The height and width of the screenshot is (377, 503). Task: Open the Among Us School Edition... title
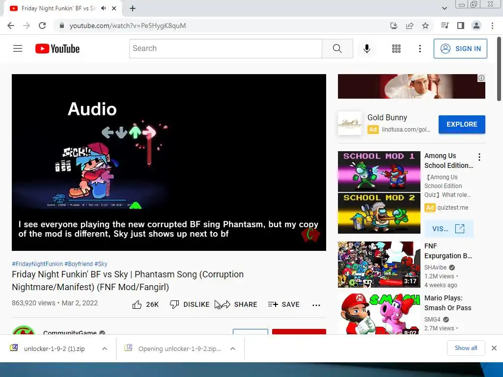(449, 161)
